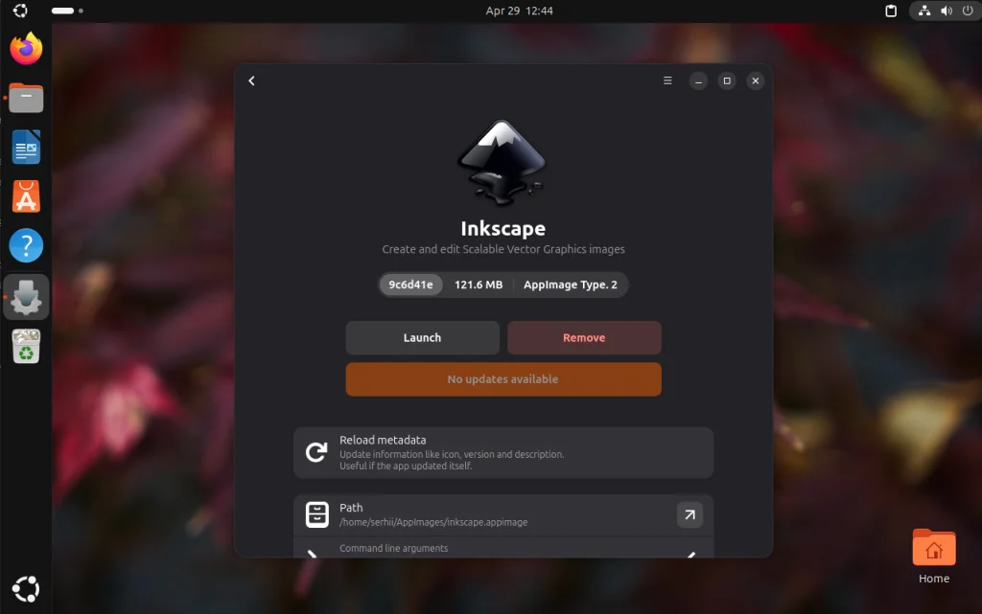Select Gear Lever app in dock

26,297
